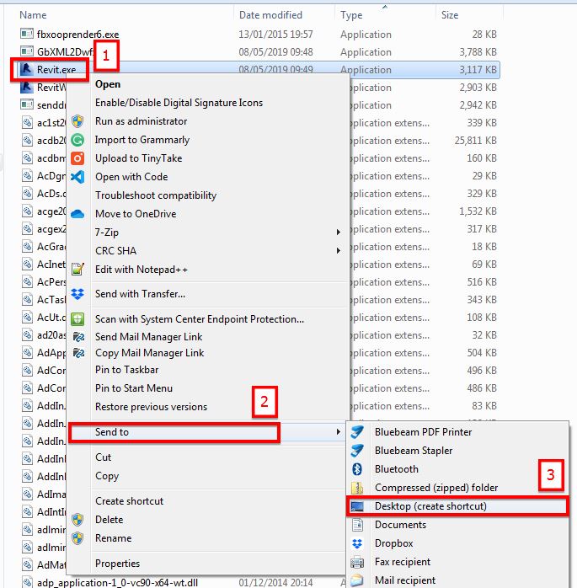The height and width of the screenshot is (588, 577).
Task: Click the fbxooprender6.exe file icon
Action: (x=27, y=35)
